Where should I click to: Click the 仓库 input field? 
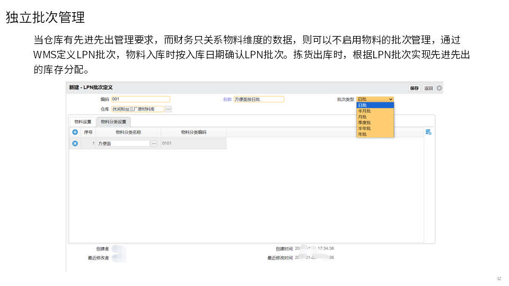137,109
